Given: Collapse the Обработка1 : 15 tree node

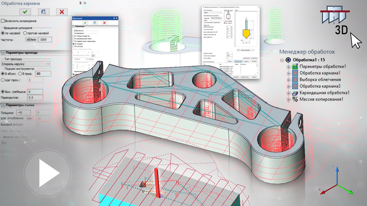Looking at the screenshot, I should point(282,60).
